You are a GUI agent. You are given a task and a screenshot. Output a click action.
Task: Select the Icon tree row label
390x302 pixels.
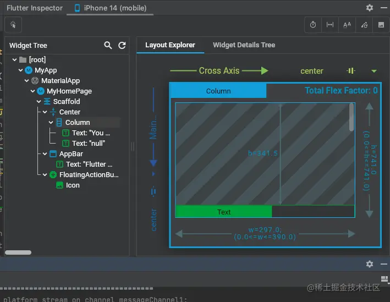pyautogui.click(x=73, y=185)
